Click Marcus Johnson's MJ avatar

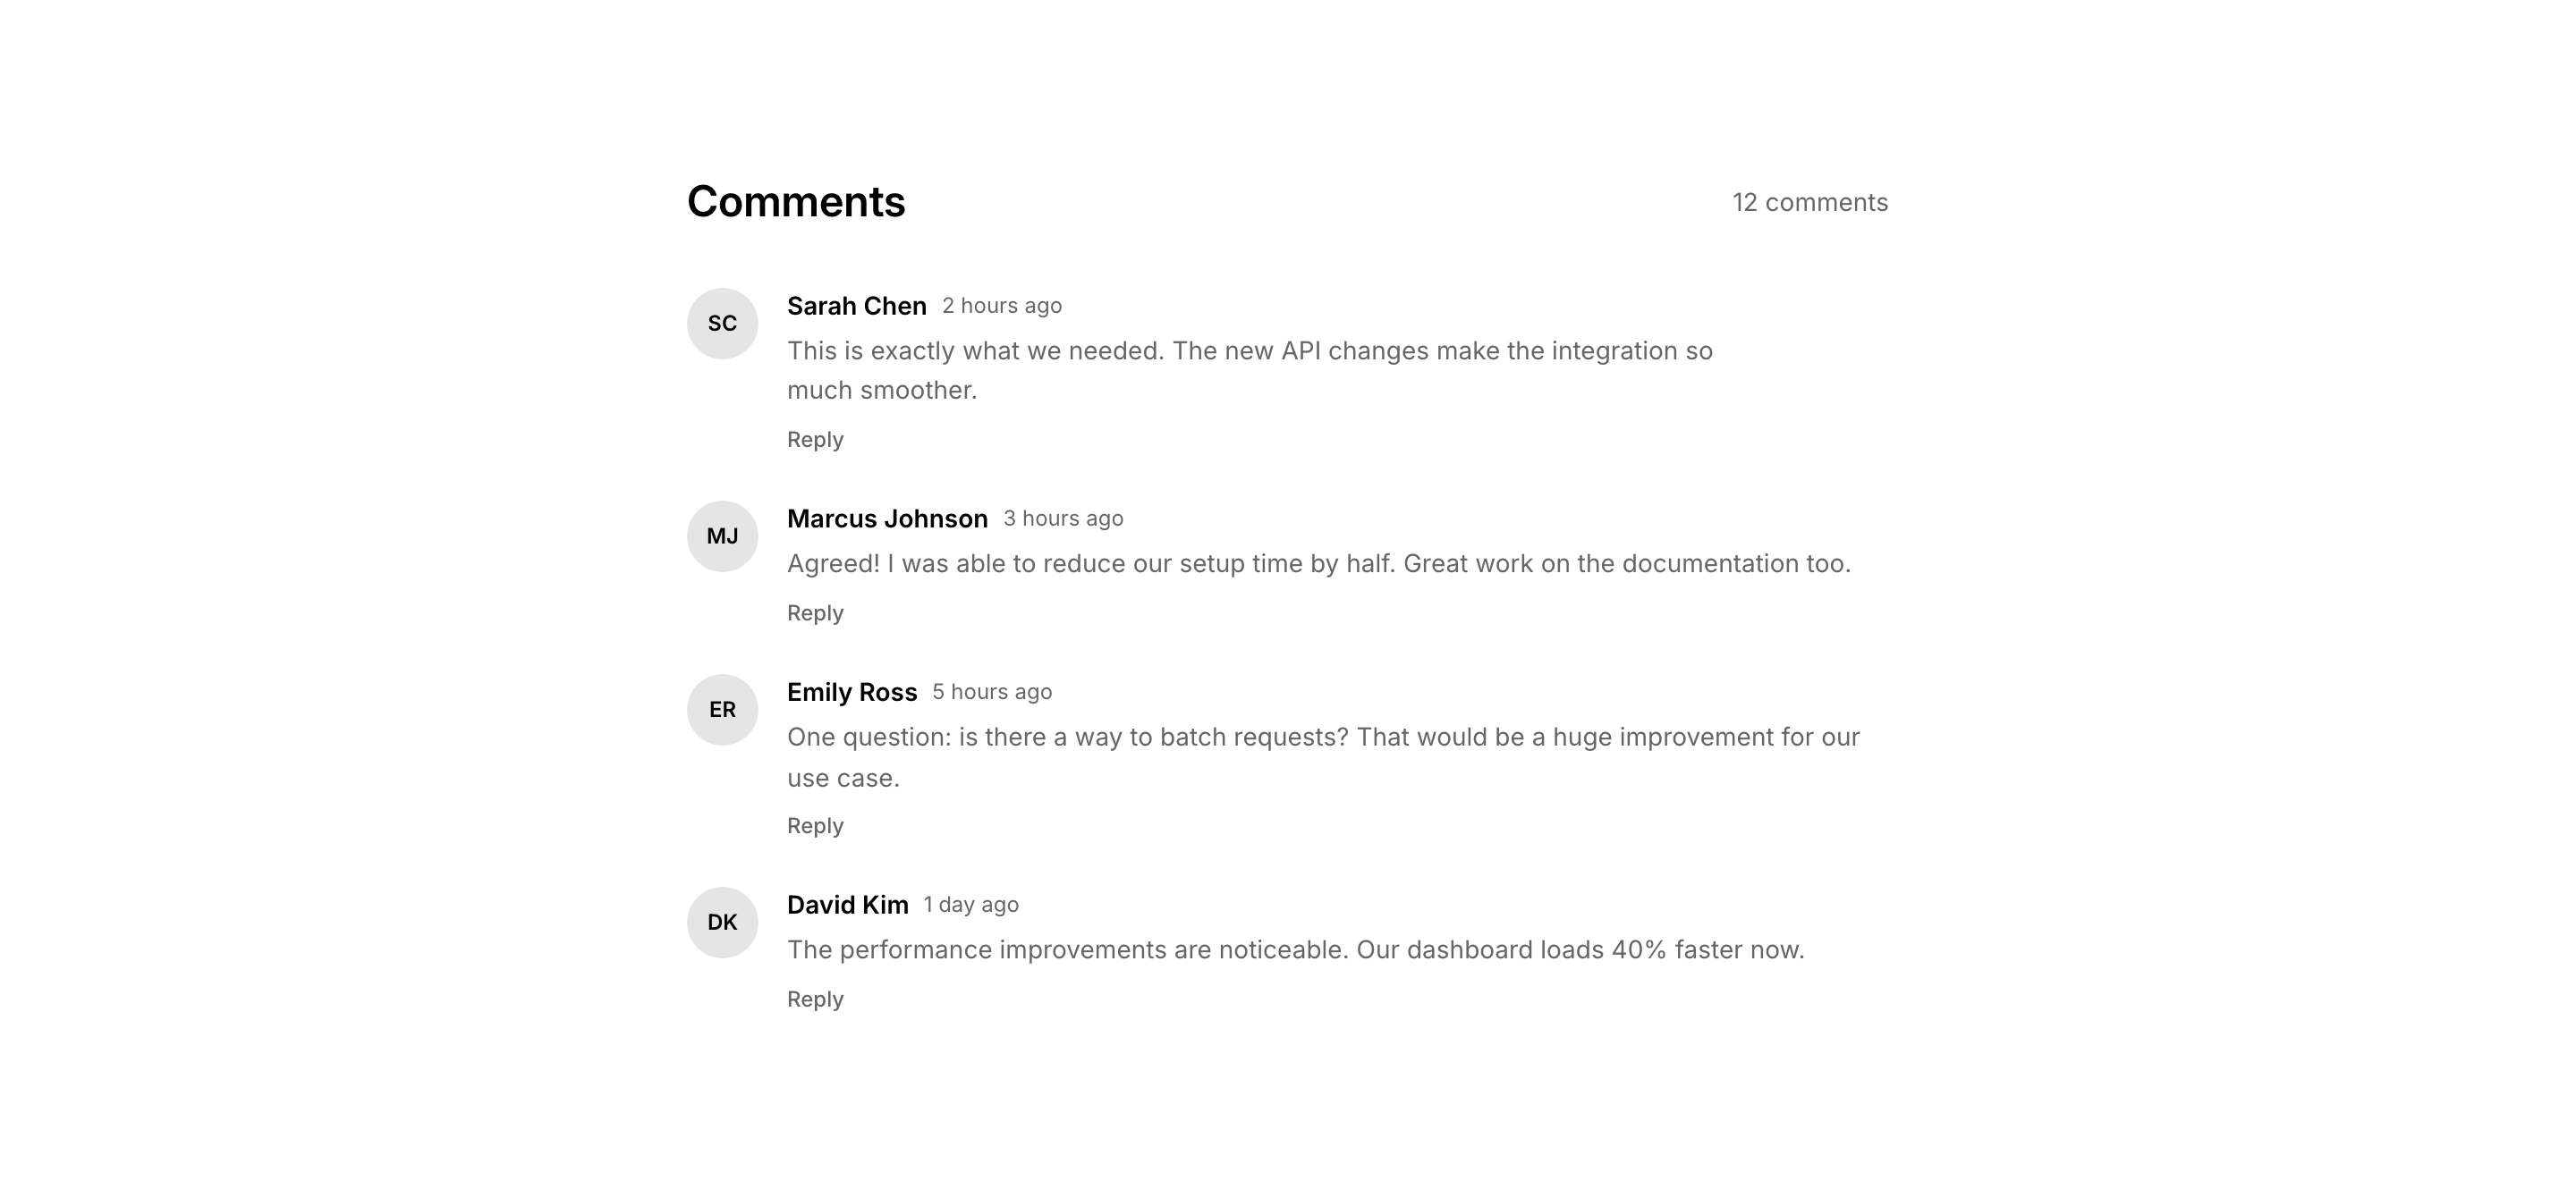[722, 536]
